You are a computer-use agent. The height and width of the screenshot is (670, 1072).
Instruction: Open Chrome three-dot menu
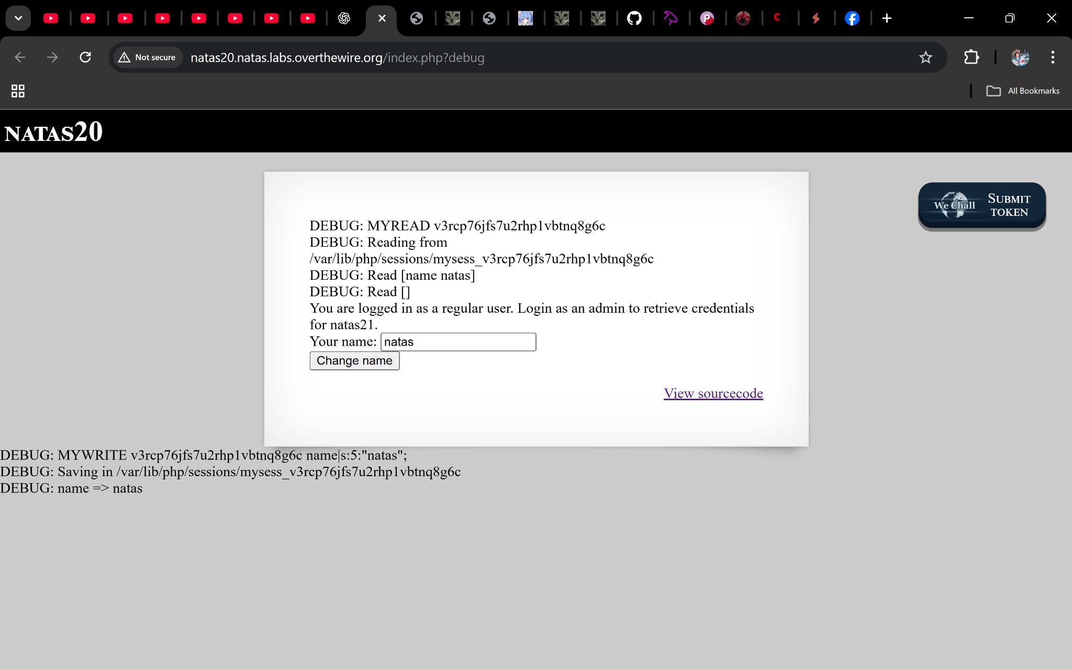point(1053,57)
